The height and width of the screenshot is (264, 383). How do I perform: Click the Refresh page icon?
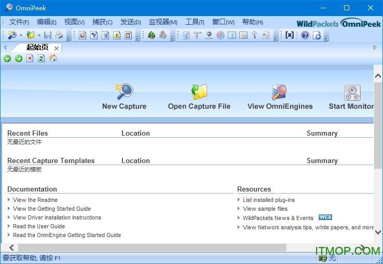(x=42, y=58)
